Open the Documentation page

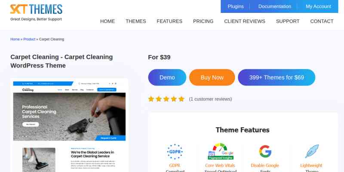[275, 6]
